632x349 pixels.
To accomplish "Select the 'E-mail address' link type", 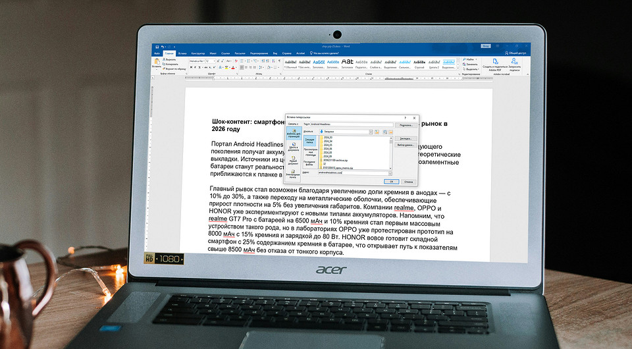I will 293,174.
